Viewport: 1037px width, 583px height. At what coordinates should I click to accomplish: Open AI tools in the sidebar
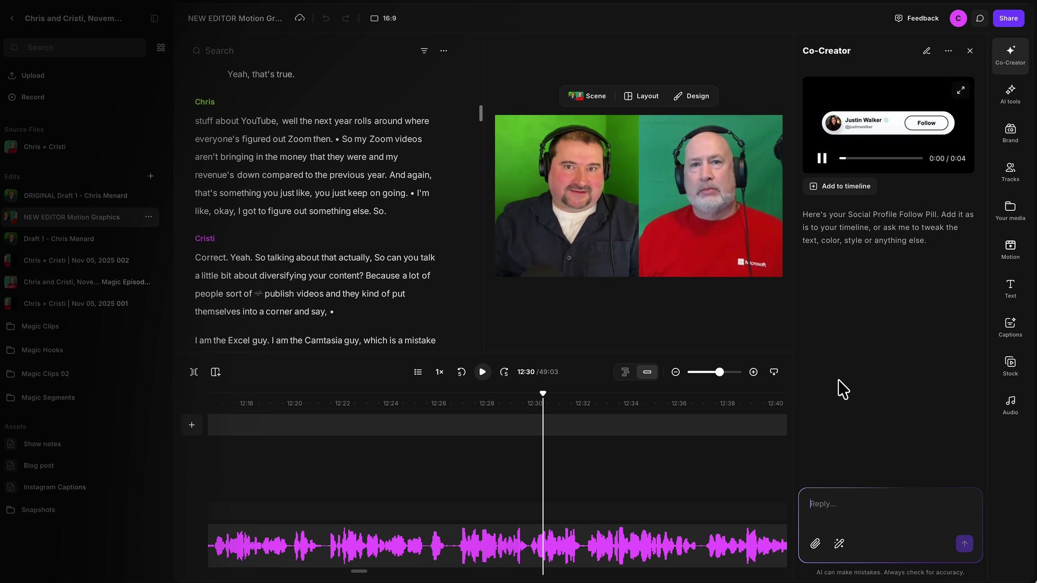pyautogui.click(x=1010, y=94)
